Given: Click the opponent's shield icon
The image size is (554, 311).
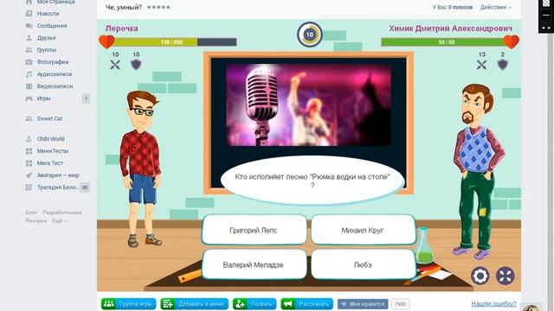Looking at the screenshot, I should tap(502, 65).
